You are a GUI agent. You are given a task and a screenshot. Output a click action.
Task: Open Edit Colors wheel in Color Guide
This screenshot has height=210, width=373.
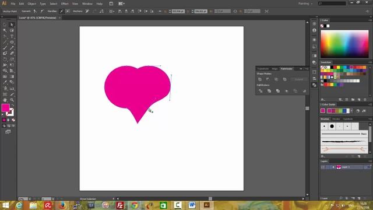click(357, 111)
